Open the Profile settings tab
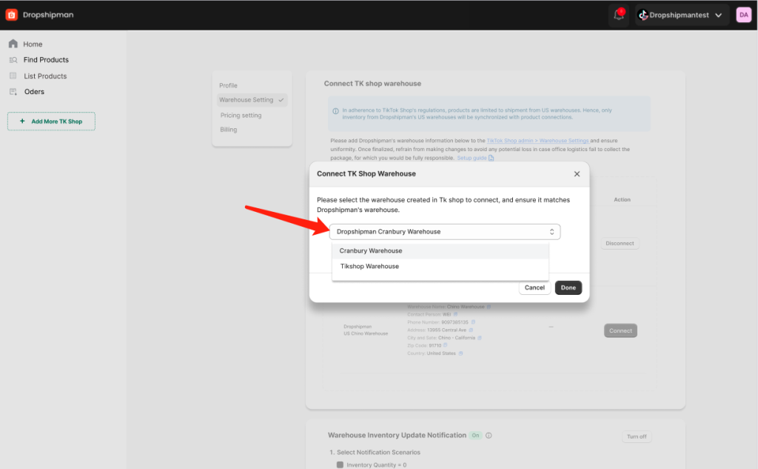This screenshot has width=758, height=469. (228, 86)
